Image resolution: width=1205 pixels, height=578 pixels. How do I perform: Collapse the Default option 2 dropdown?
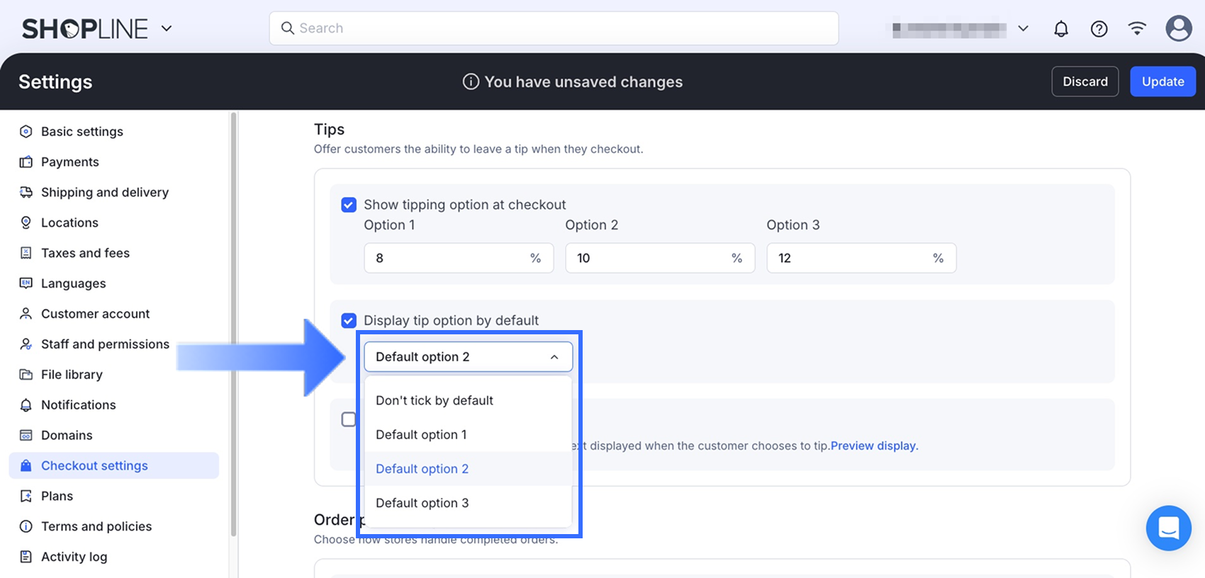coord(554,357)
